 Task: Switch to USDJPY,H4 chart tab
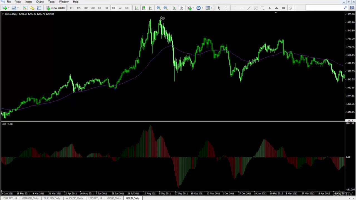coord(95,198)
